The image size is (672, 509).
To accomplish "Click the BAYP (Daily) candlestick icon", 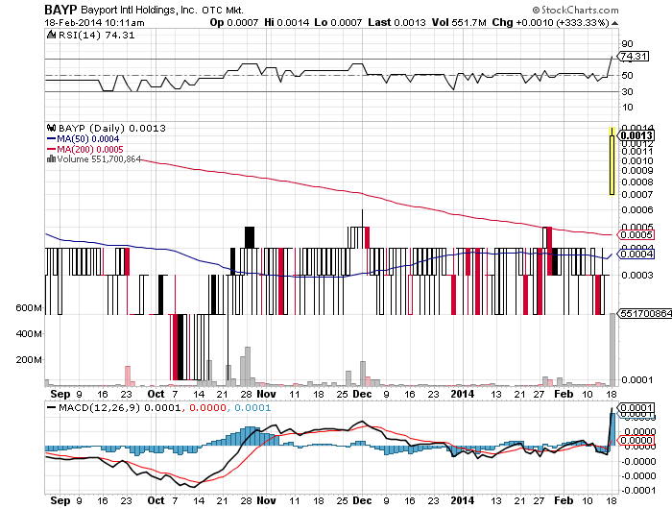I will 52,128.
